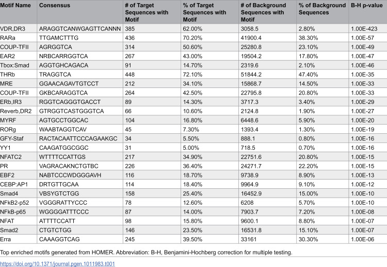Open the doi.org journal.pgen.1011983.t001 link
The width and height of the screenshot is (387, 267).
[57, 264]
